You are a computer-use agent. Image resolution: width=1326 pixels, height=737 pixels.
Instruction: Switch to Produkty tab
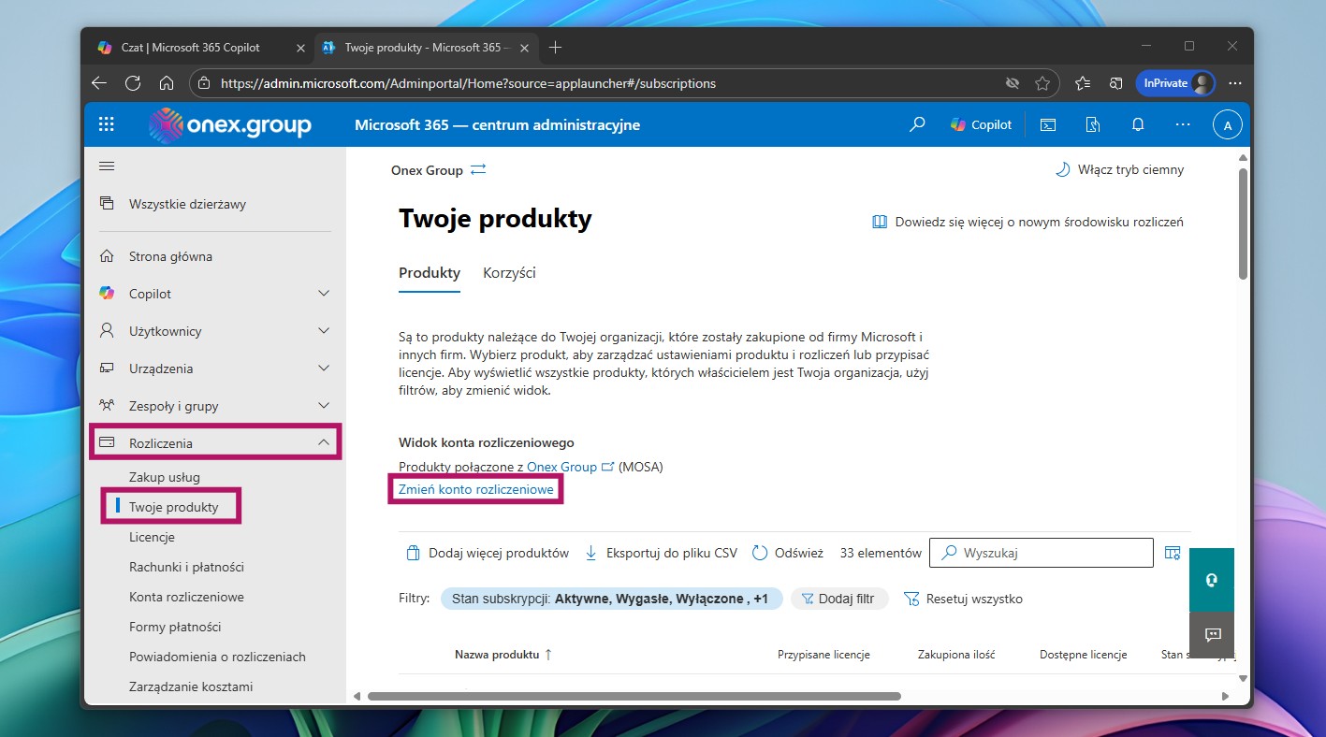point(430,273)
